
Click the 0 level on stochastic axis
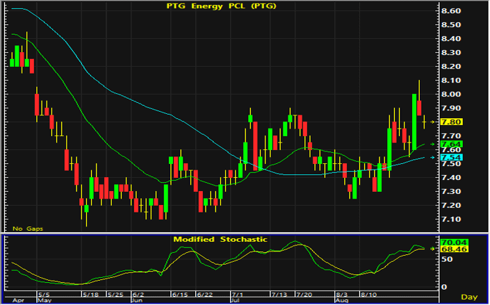pyautogui.click(x=443, y=287)
